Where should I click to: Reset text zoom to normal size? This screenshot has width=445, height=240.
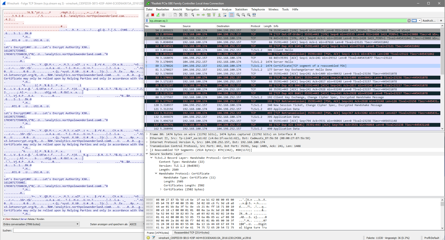(x=249, y=15)
